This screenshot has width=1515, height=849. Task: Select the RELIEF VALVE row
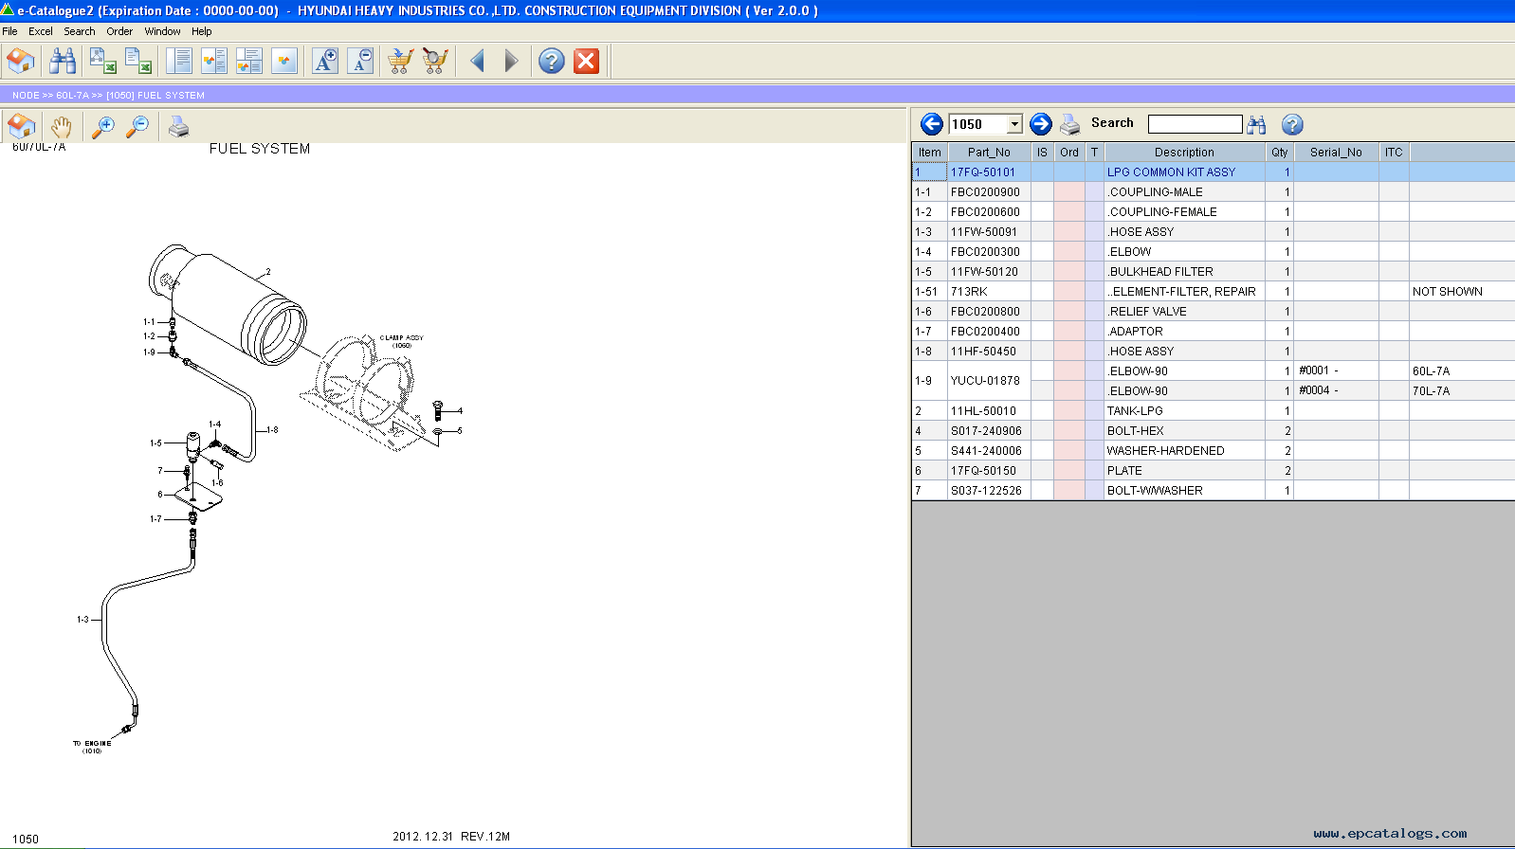tap(1213, 312)
